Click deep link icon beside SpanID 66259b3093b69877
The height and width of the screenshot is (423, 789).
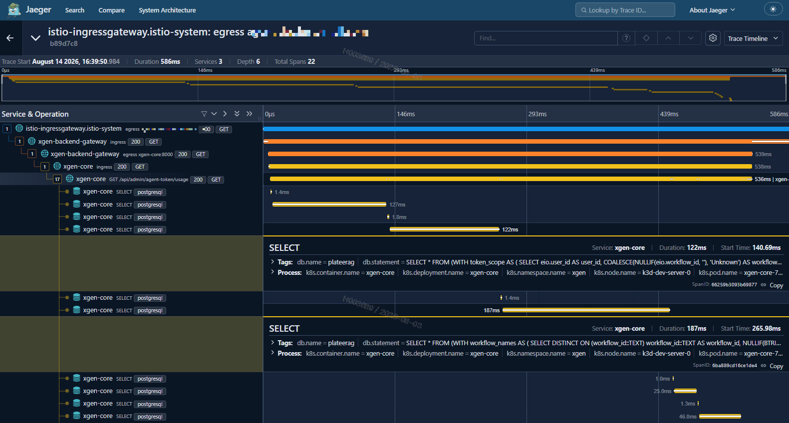pos(764,285)
